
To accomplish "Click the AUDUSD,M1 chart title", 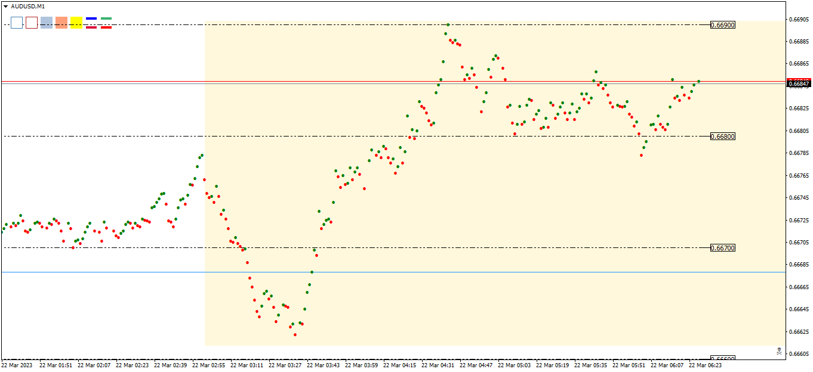I will (x=27, y=6).
